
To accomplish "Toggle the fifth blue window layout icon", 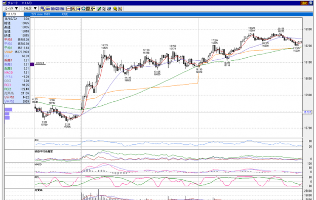I will point(62,9).
